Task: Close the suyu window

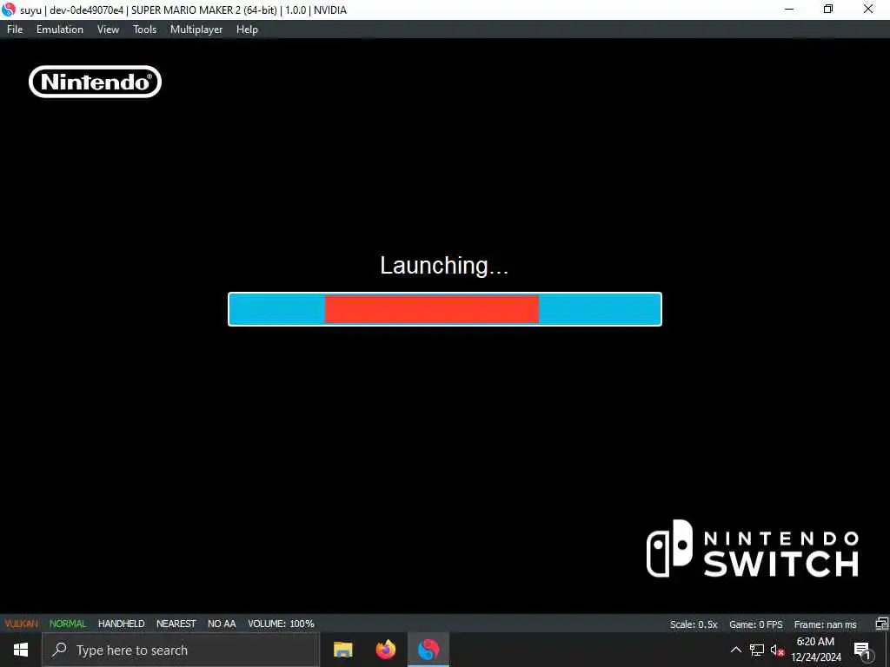Action: point(868,10)
